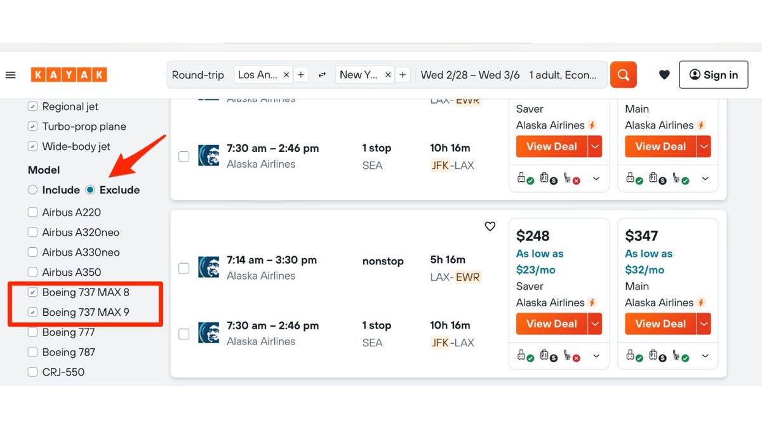
Task: Click the lightning bolt icon under $248 Saver
Action: tap(592, 303)
